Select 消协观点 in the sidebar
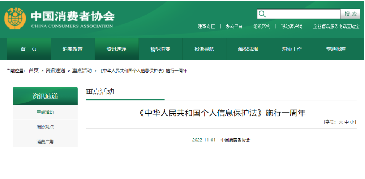The height and width of the screenshot is (179, 365). [x=45, y=127]
